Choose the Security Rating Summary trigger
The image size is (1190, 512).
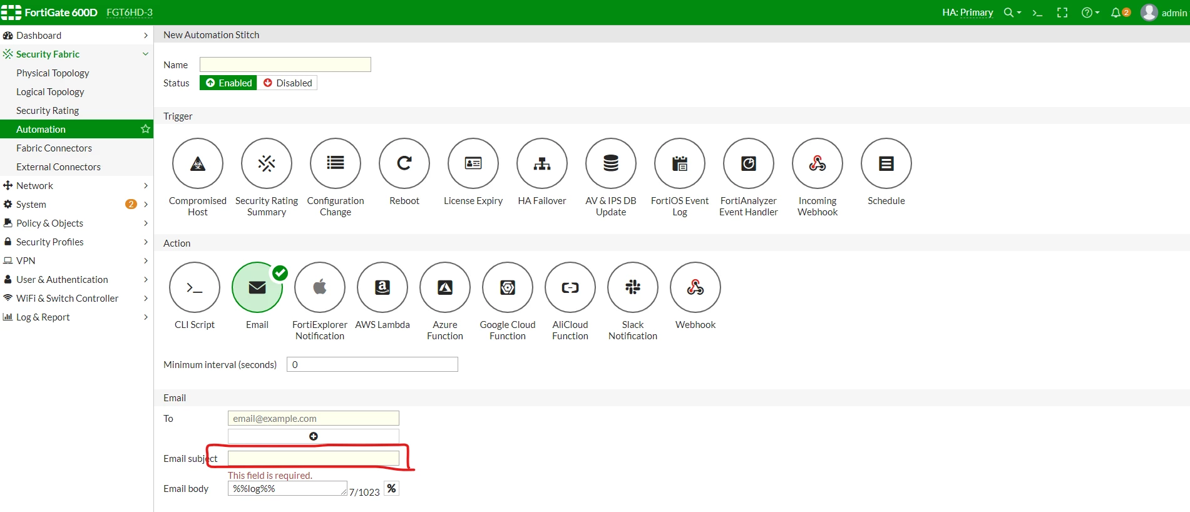(267, 163)
